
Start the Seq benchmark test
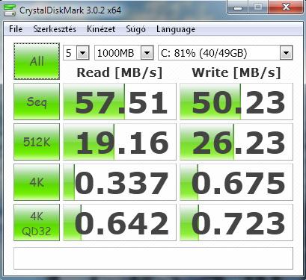37,102
